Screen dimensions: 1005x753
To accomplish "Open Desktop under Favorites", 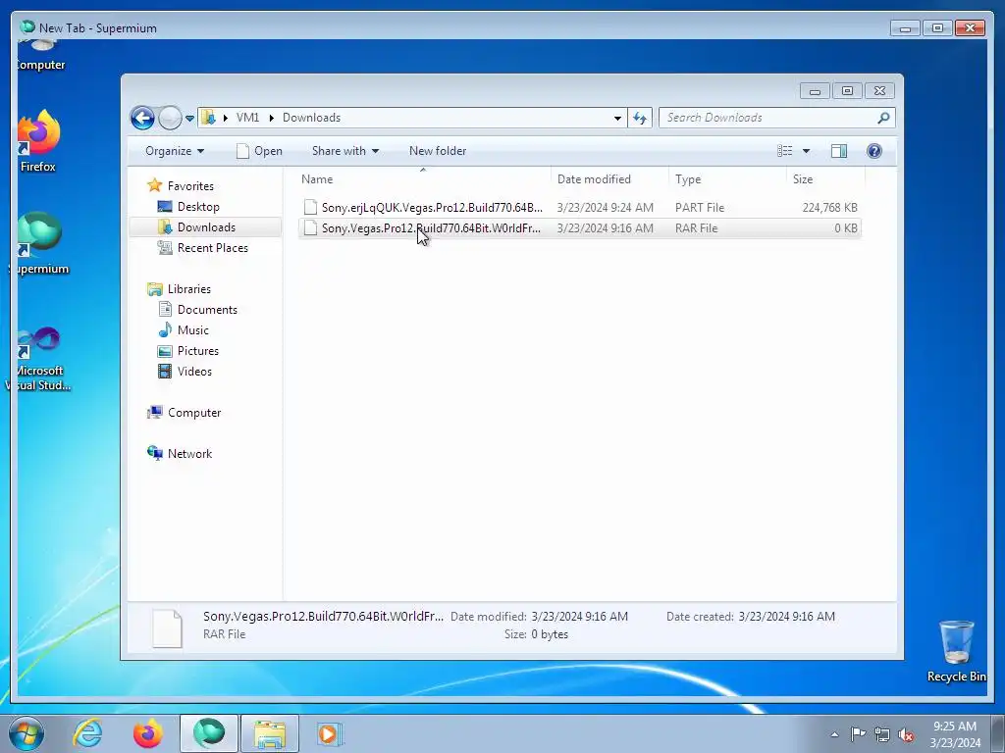I will click(198, 207).
